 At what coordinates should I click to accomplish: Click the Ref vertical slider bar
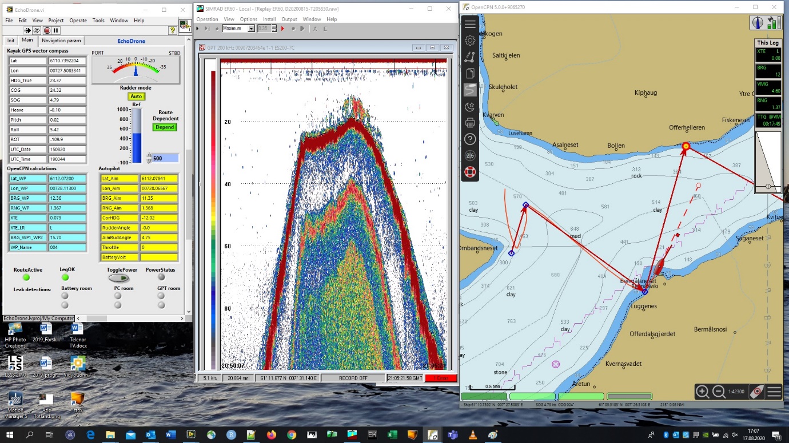136,136
